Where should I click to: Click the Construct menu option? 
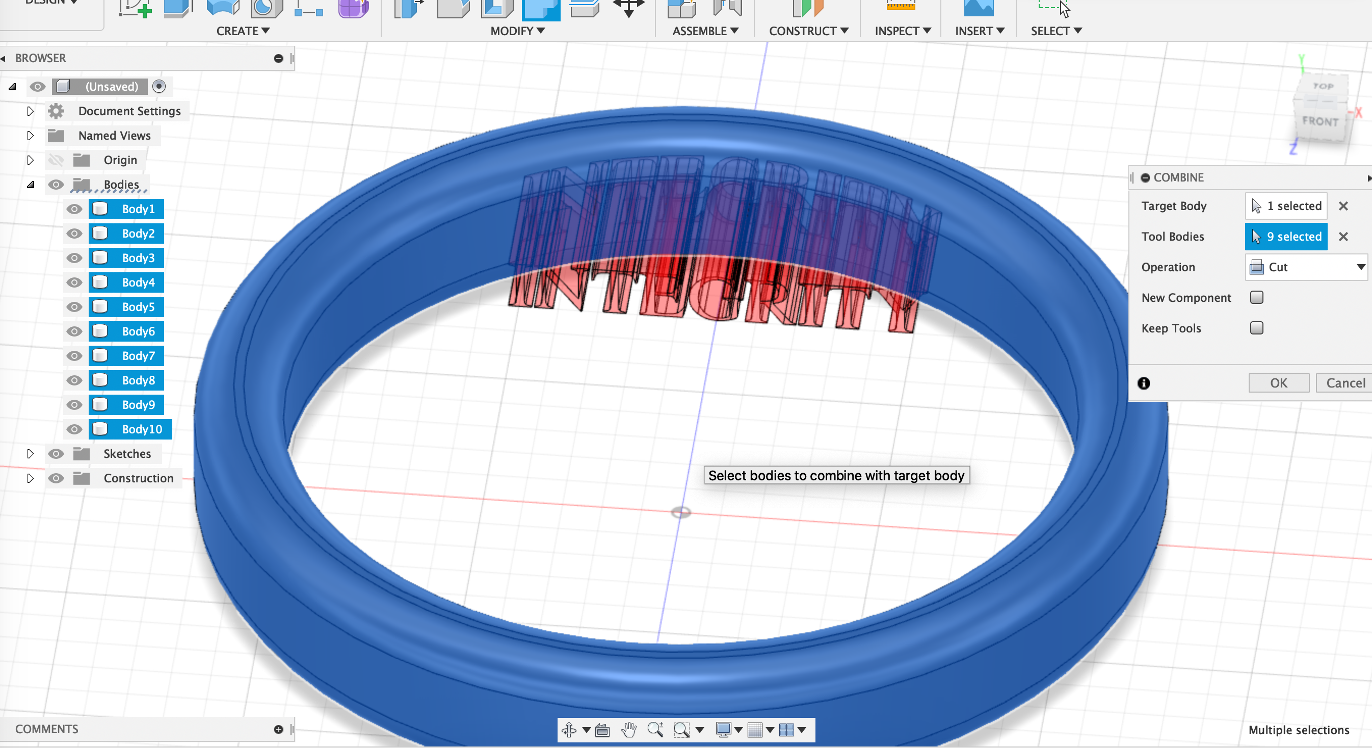(808, 31)
